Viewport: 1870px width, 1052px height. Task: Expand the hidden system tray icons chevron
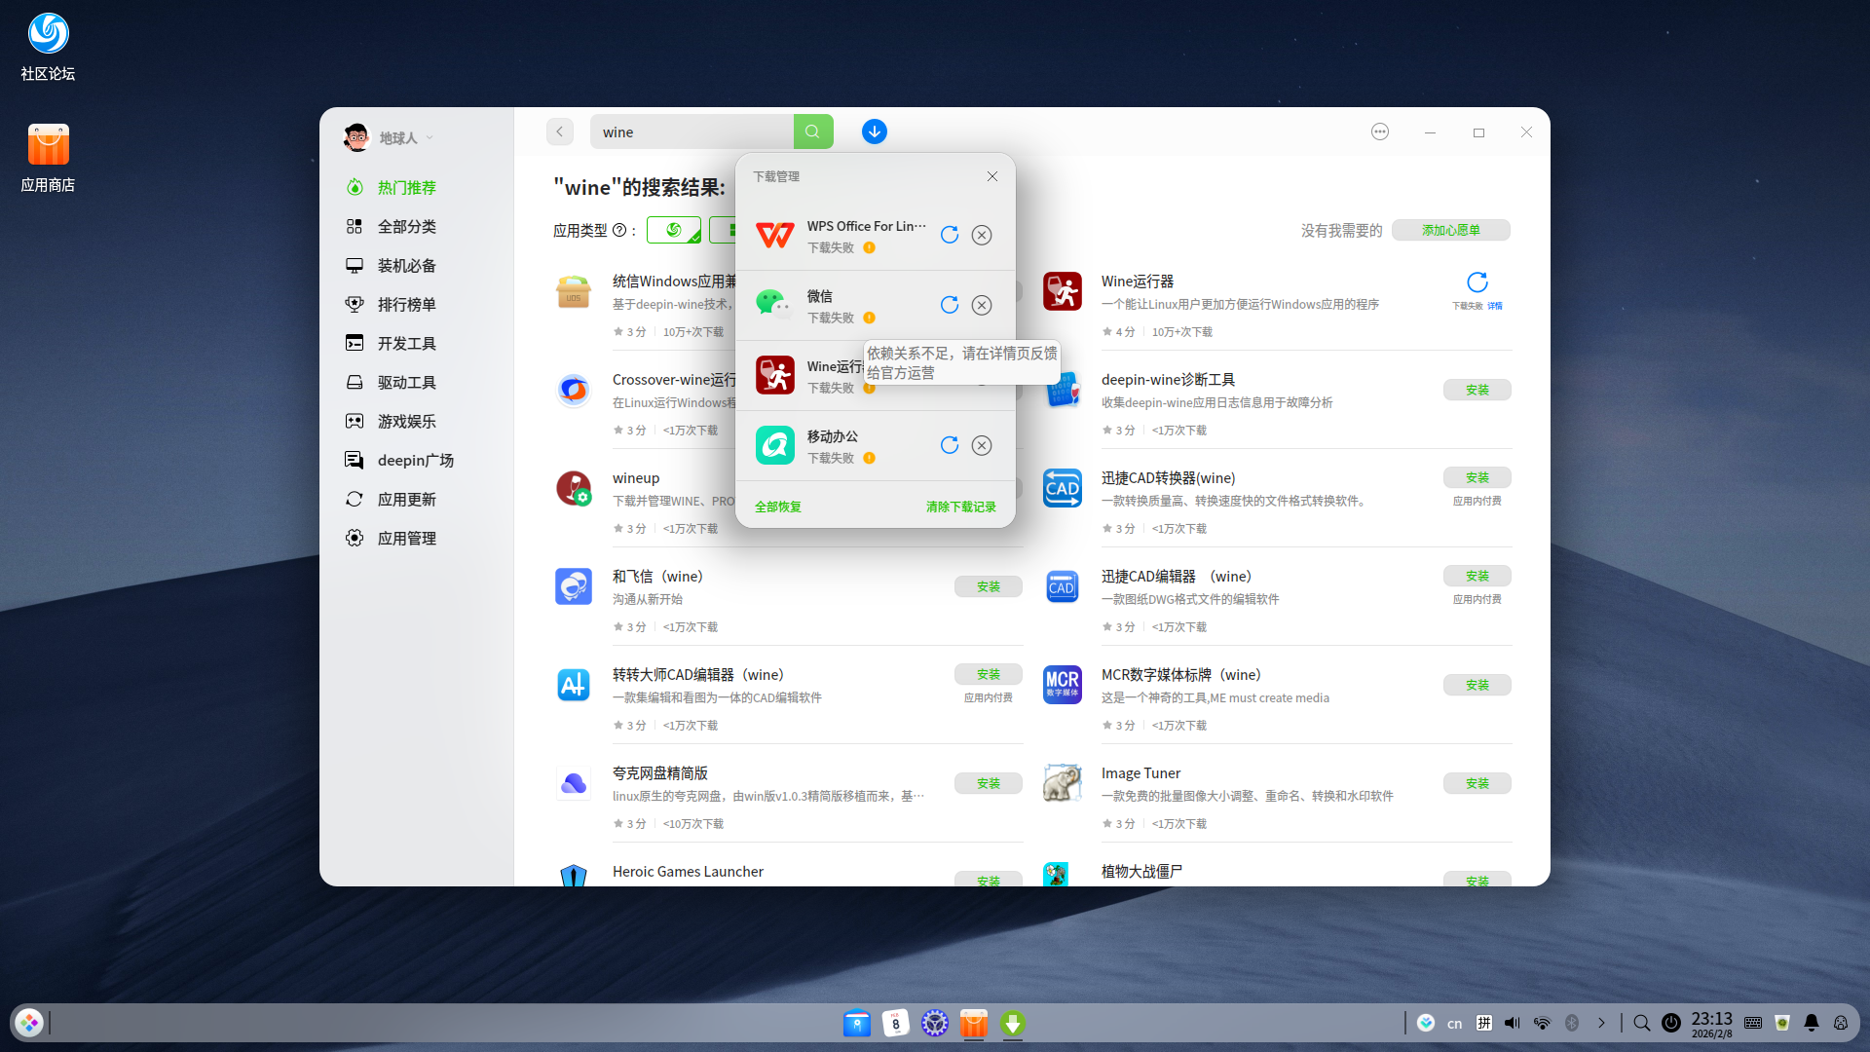pyautogui.click(x=1600, y=1023)
